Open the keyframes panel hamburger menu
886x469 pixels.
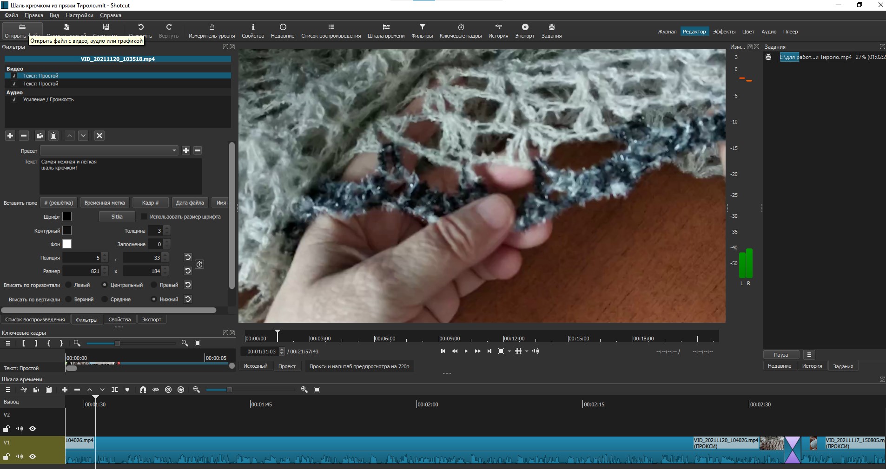(8, 343)
